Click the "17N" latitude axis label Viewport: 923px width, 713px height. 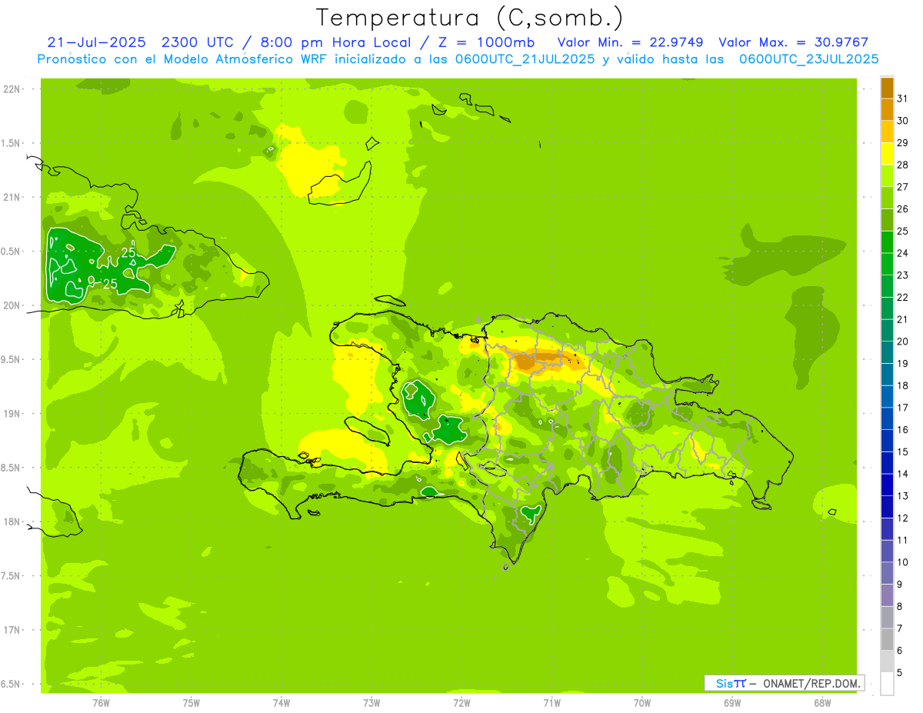tap(12, 630)
